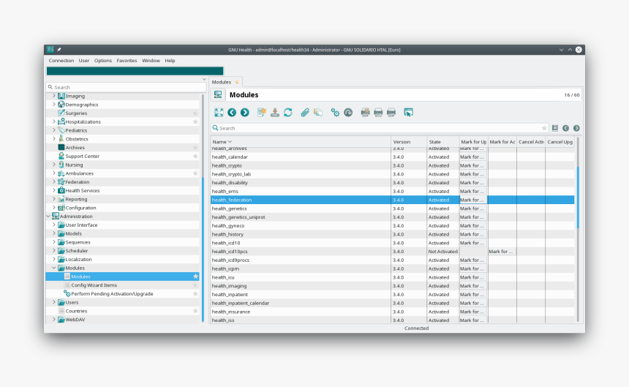Click the pin icon in the title bar
Screen dimensions: 629x387
click(59, 50)
